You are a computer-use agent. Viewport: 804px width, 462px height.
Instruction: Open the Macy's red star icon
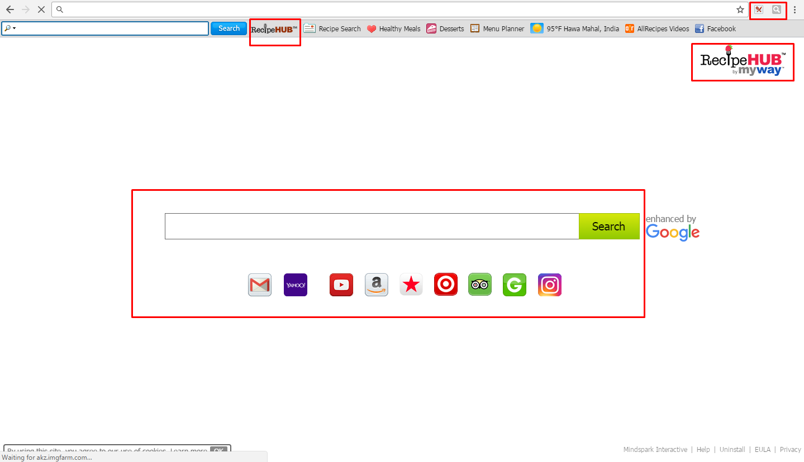[411, 285]
